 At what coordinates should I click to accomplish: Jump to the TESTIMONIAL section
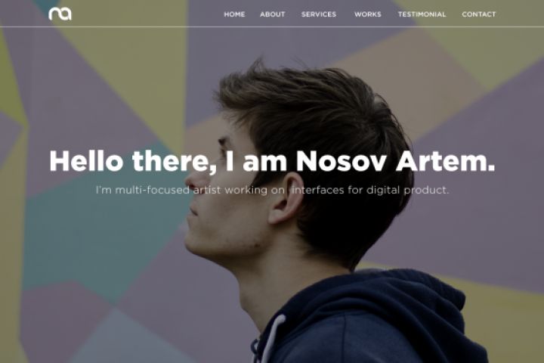pos(422,14)
